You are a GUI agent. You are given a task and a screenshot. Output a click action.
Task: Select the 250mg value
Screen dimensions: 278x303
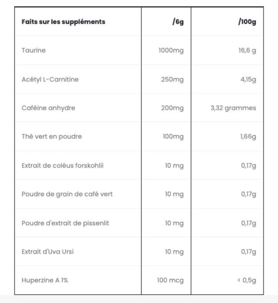172,79
